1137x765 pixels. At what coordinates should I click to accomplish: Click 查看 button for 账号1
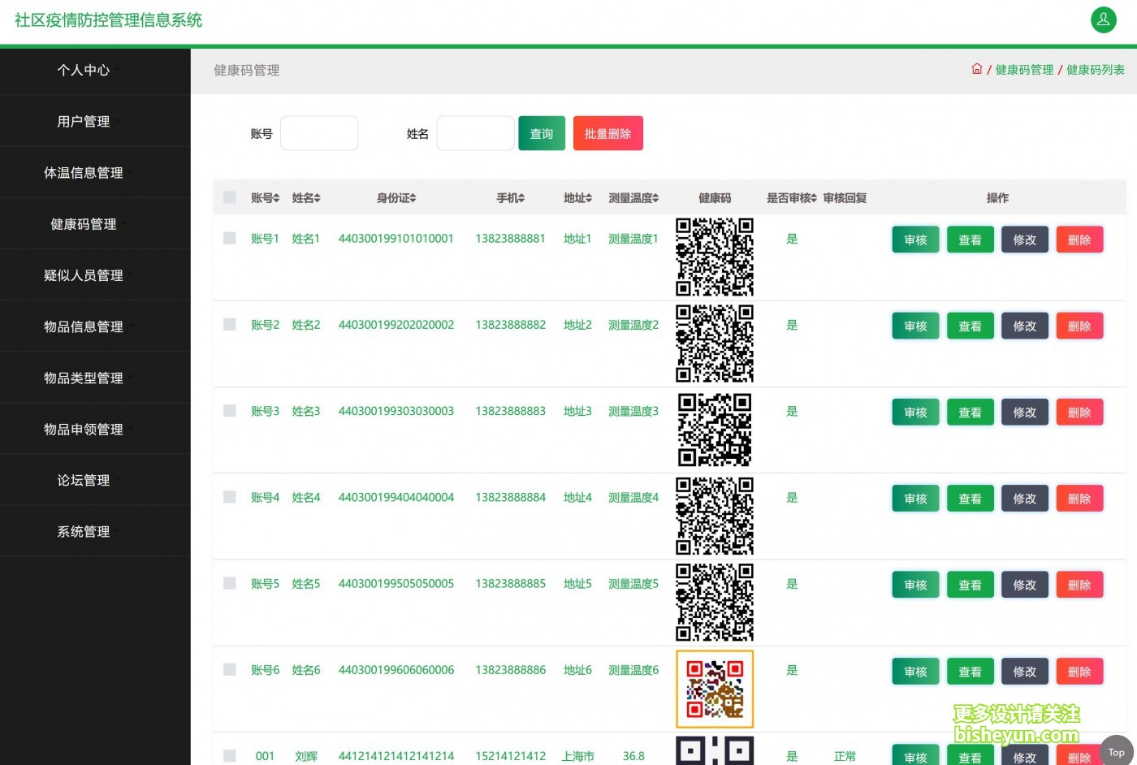point(971,240)
